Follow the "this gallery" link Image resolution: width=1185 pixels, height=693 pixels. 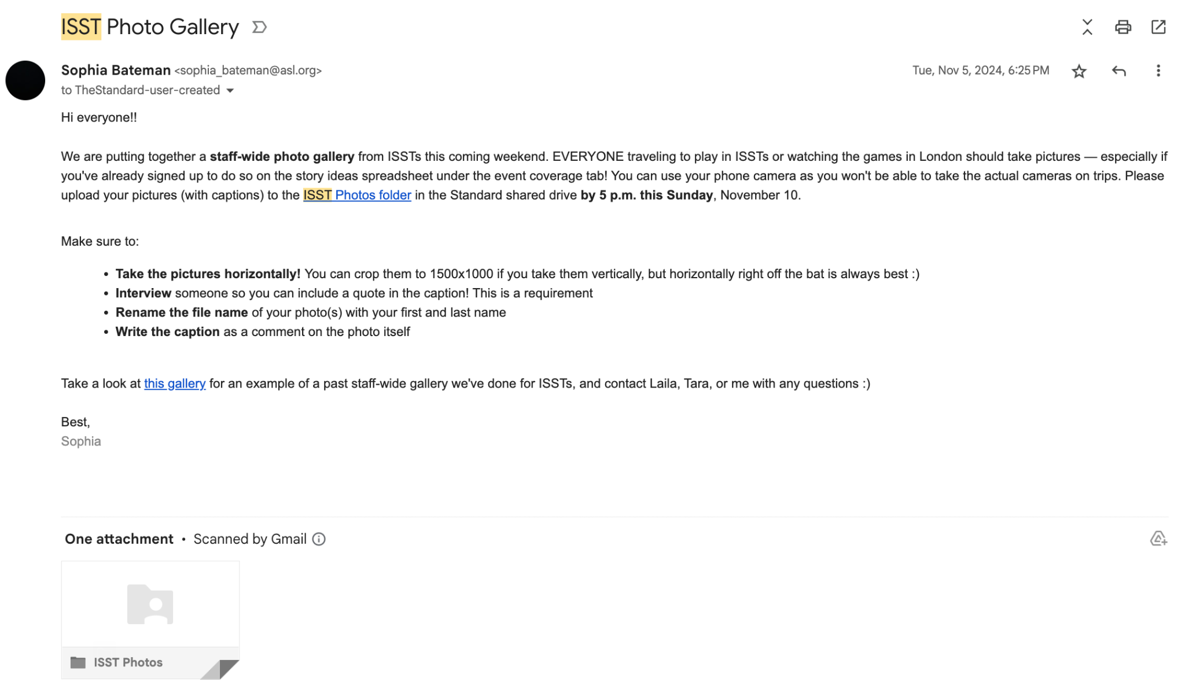tap(175, 384)
